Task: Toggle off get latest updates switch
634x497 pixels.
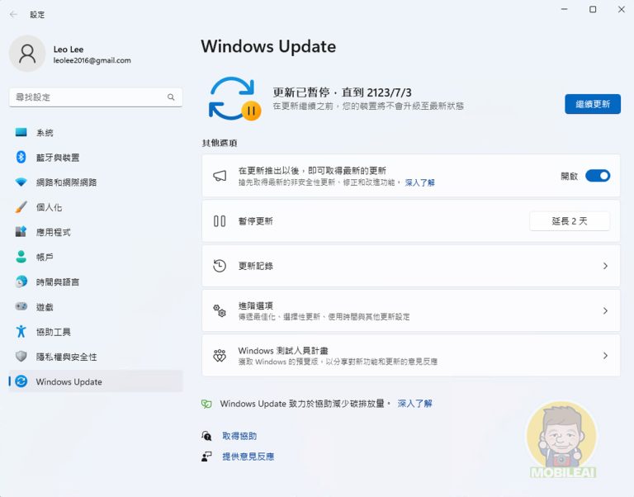Action: point(598,176)
